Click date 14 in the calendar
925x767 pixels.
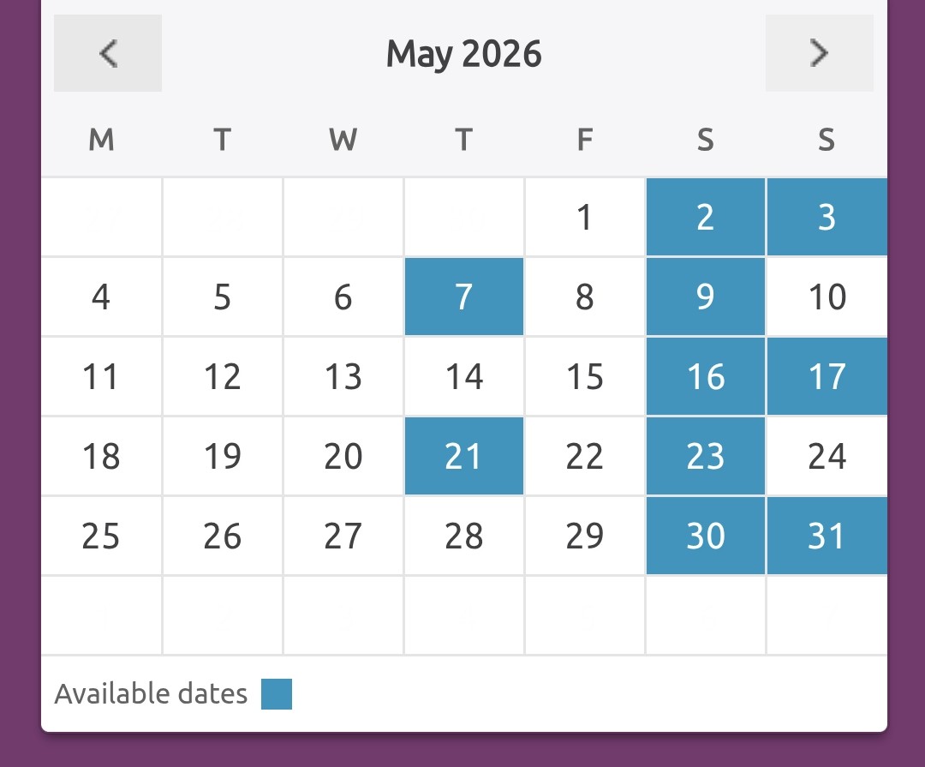click(x=463, y=377)
